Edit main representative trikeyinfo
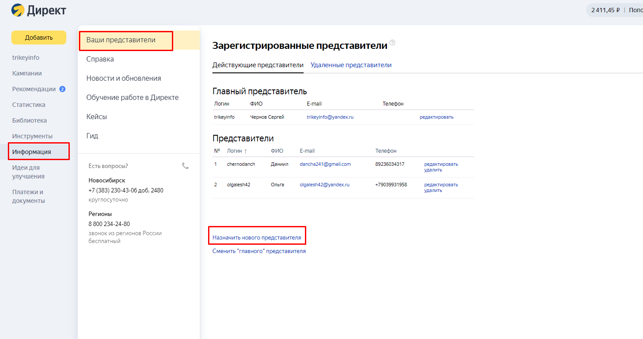Viewport: 643px width, 339px height. click(x=436, y=117)
